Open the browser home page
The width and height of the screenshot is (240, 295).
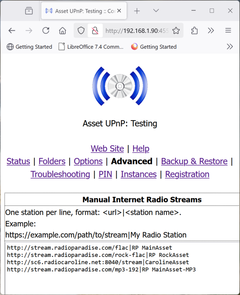[x=62, y=31]
